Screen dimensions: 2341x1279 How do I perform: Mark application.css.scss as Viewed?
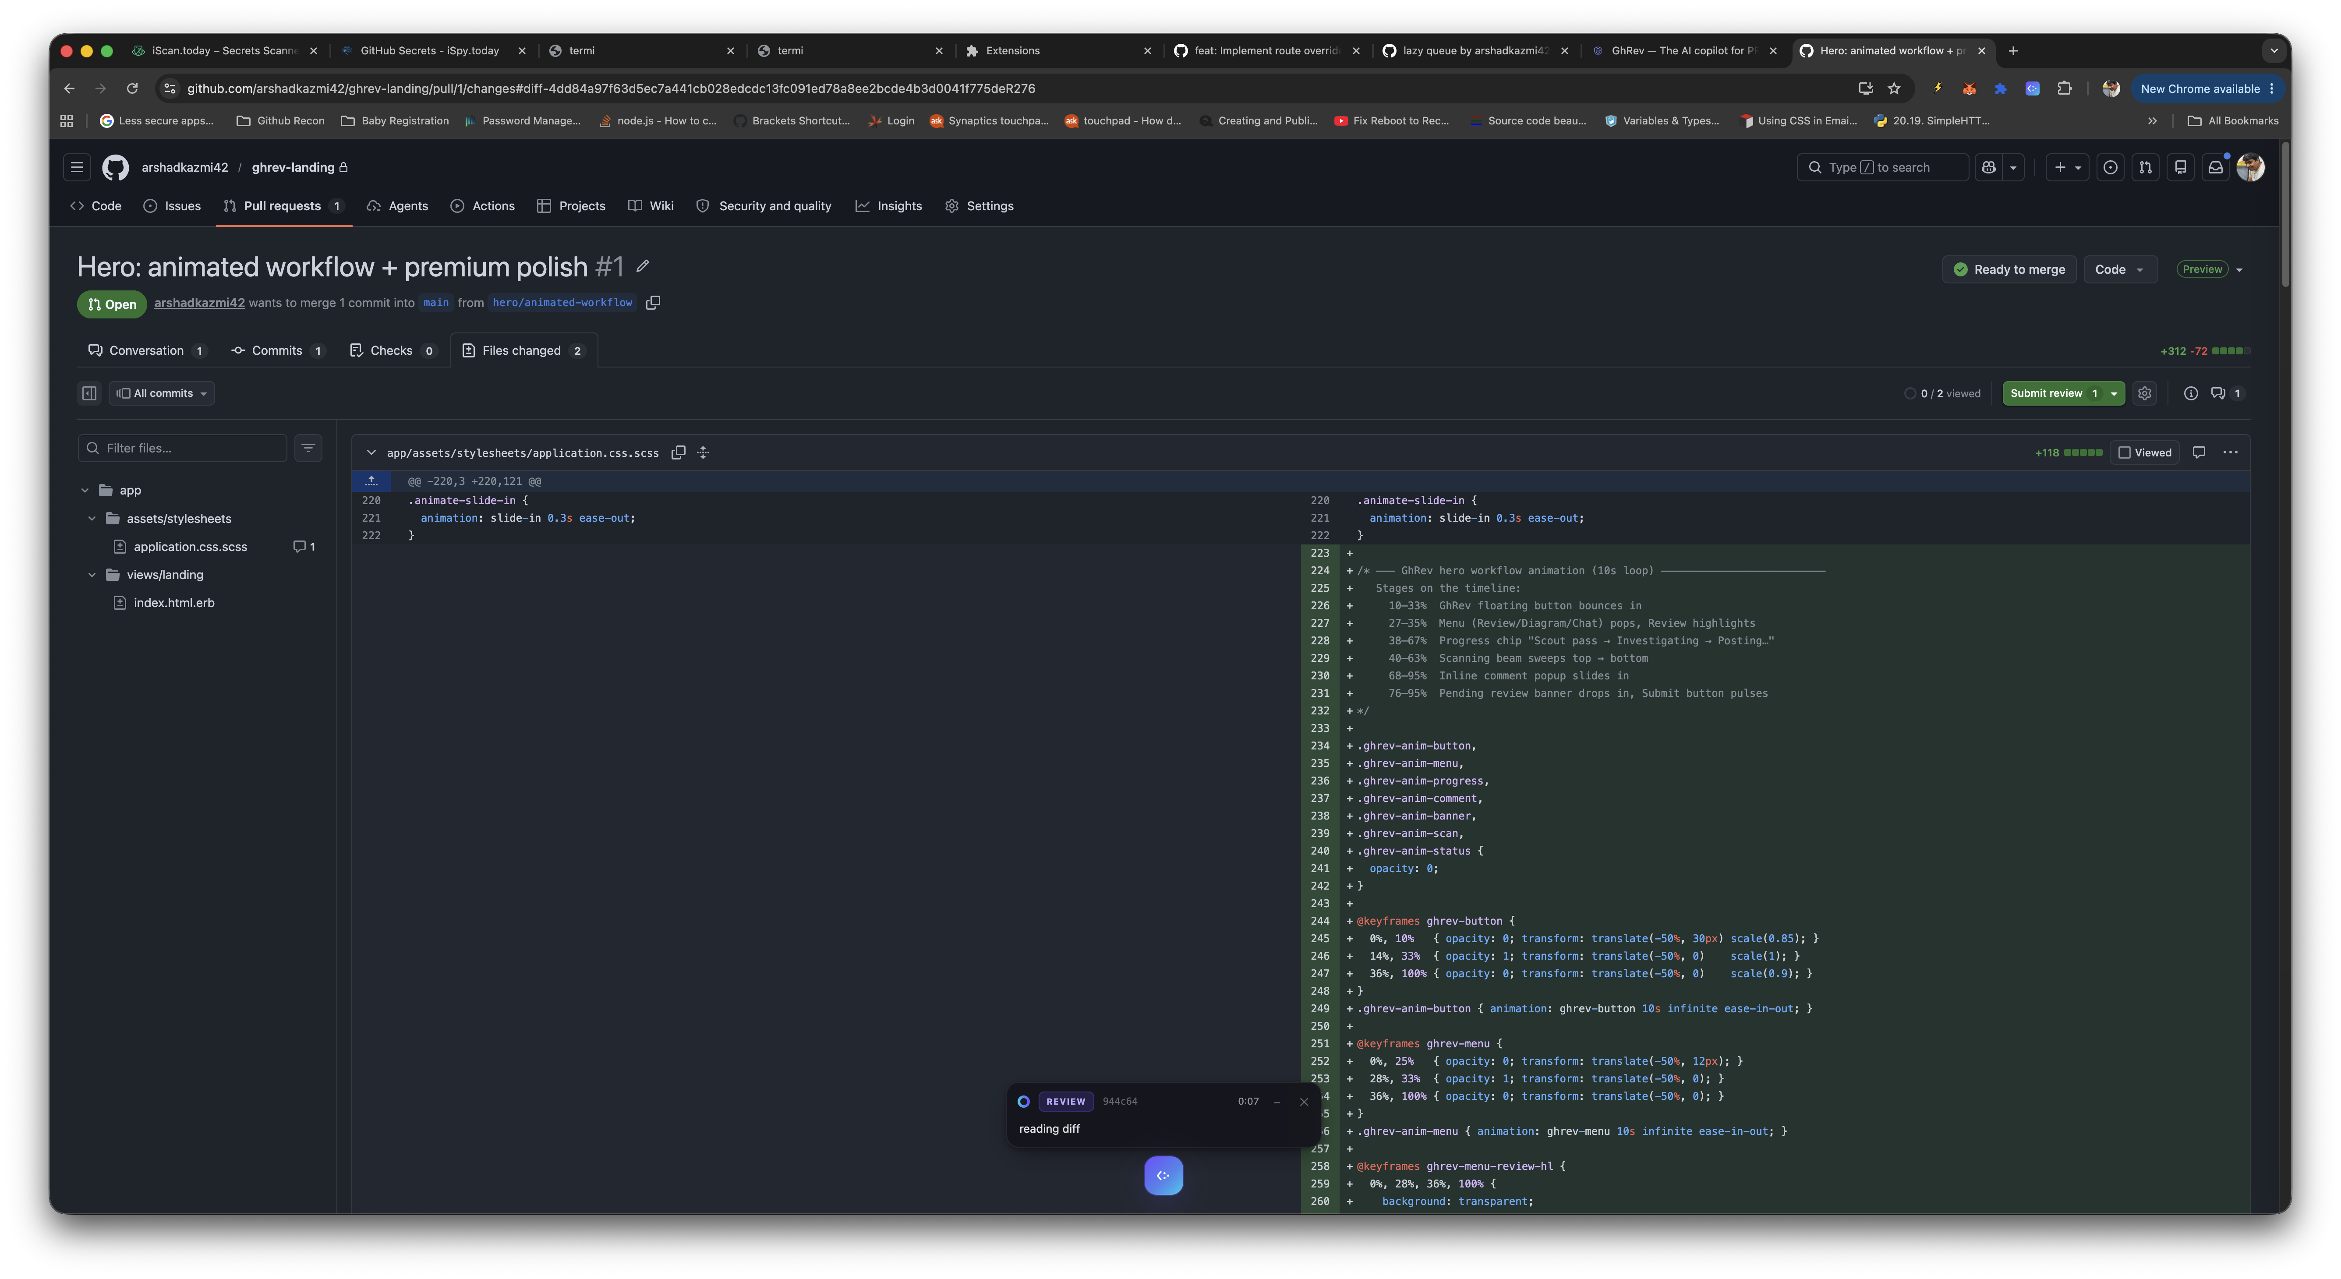pyautogui.click(x=2145, y=452)
